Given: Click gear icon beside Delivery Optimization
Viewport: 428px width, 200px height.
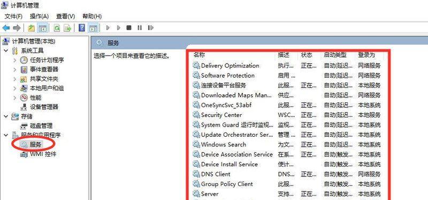Looking at the screenshot, I should point(196,65).
